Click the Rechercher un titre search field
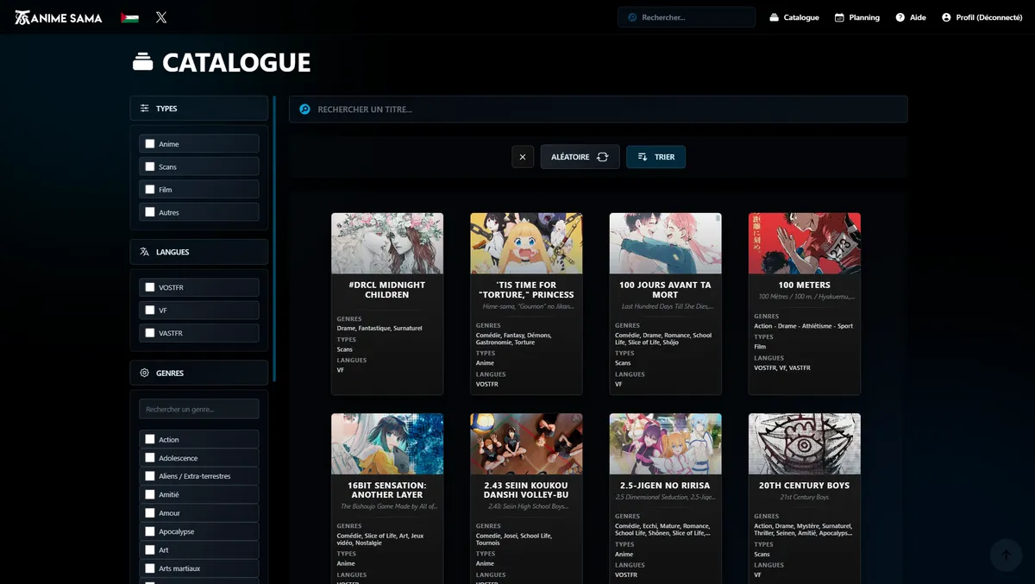 coord(599,109)
